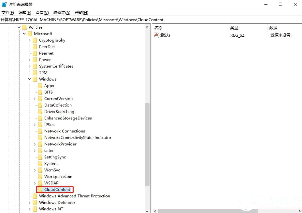This screenshot has width=302, height=213.
Task: Expand the Windows Defender key
Action: pyautogui.click(x=29, y=203)
